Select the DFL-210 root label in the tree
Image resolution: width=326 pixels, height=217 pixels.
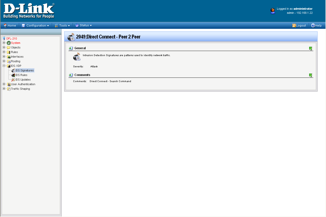pos(12,39)
